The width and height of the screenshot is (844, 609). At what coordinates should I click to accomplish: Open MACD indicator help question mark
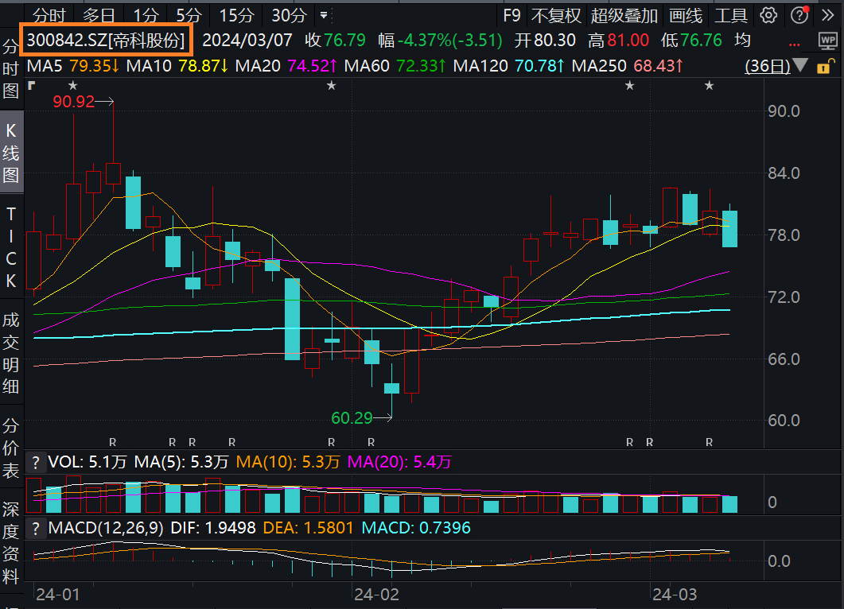36,528
